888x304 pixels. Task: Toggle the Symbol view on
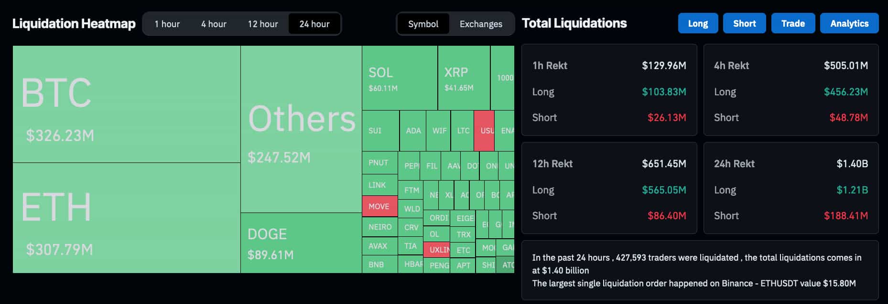(x=423, y=23)
